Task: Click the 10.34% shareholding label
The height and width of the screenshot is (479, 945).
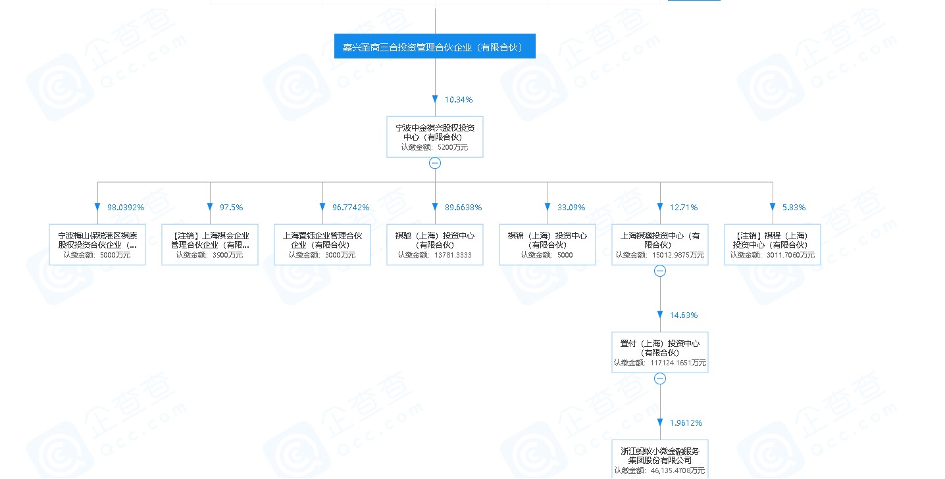Action: 459,100
